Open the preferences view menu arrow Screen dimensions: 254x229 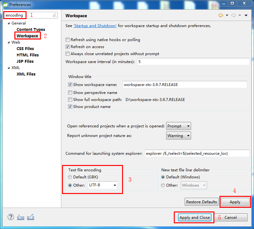point(246,16)
